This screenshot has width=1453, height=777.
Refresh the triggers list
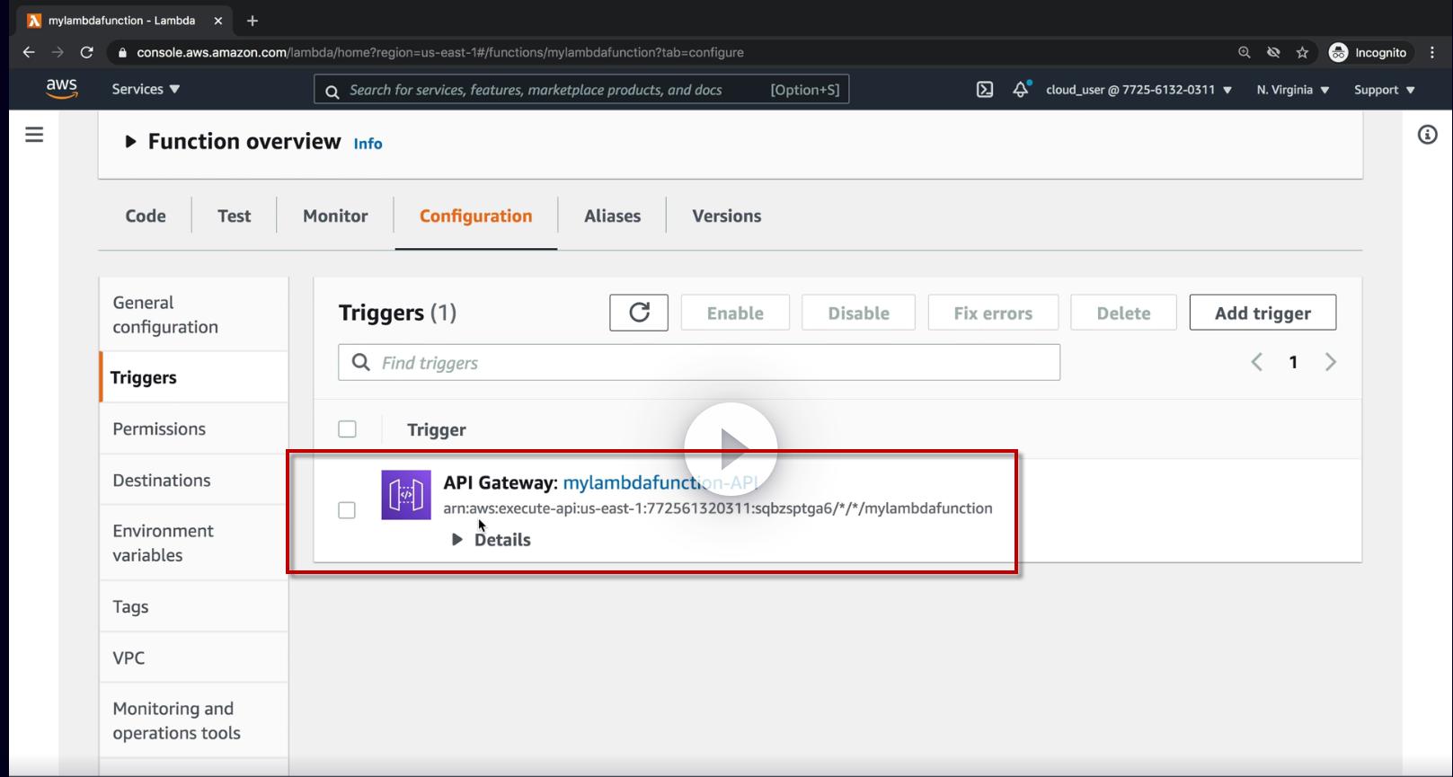click(639, 313)
